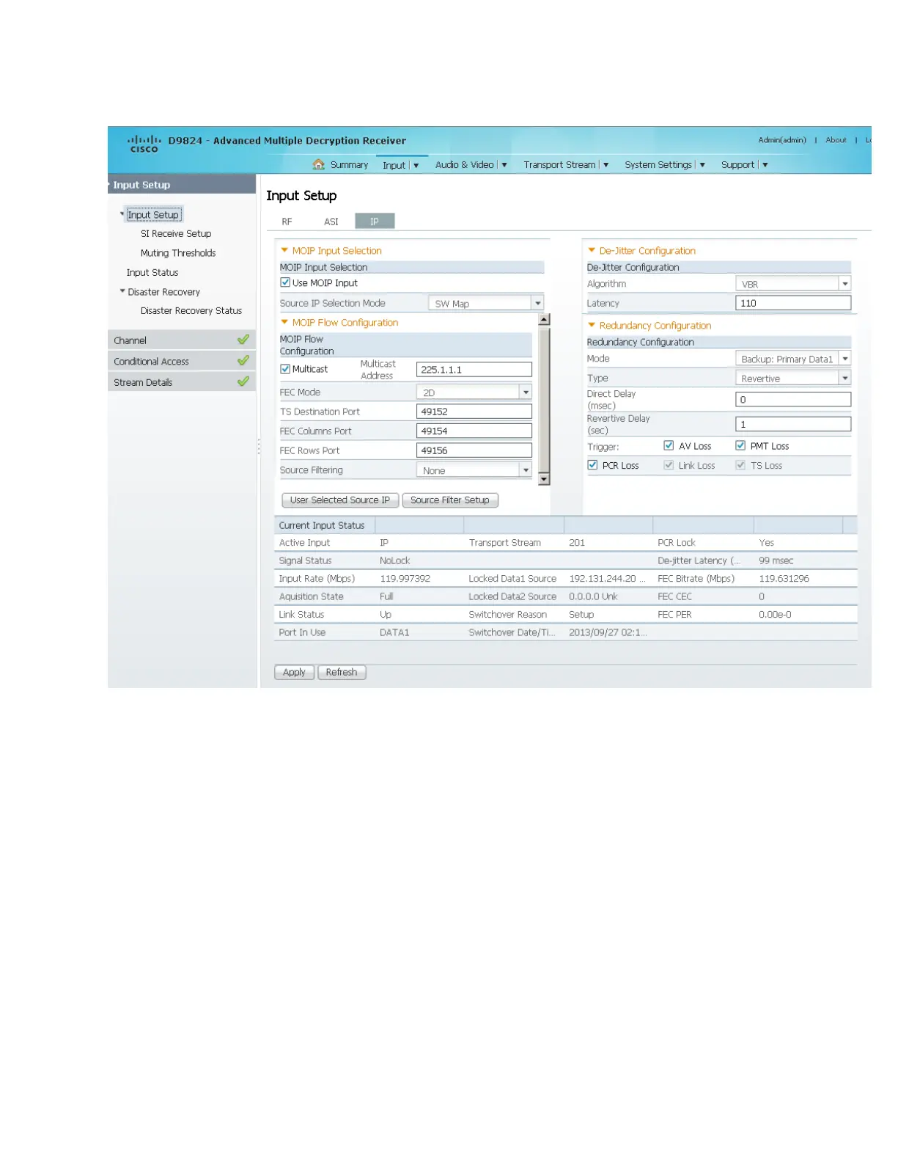Click the FEC Columns Port field
The width and height of the screenshot is (898, 1162).
474,431
